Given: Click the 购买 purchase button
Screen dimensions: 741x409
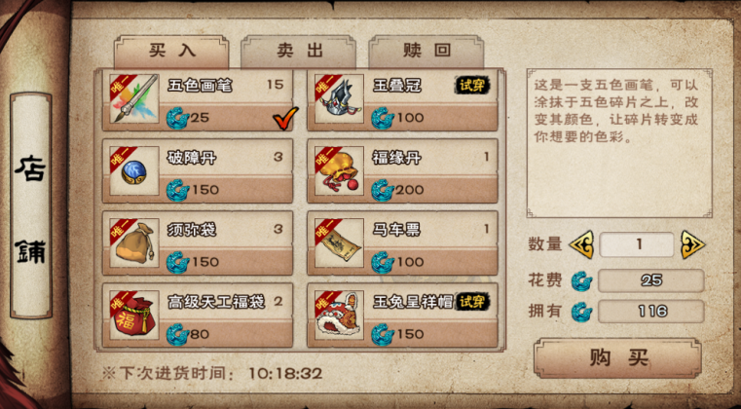Looking at the screenshot, I should [617, 358].
